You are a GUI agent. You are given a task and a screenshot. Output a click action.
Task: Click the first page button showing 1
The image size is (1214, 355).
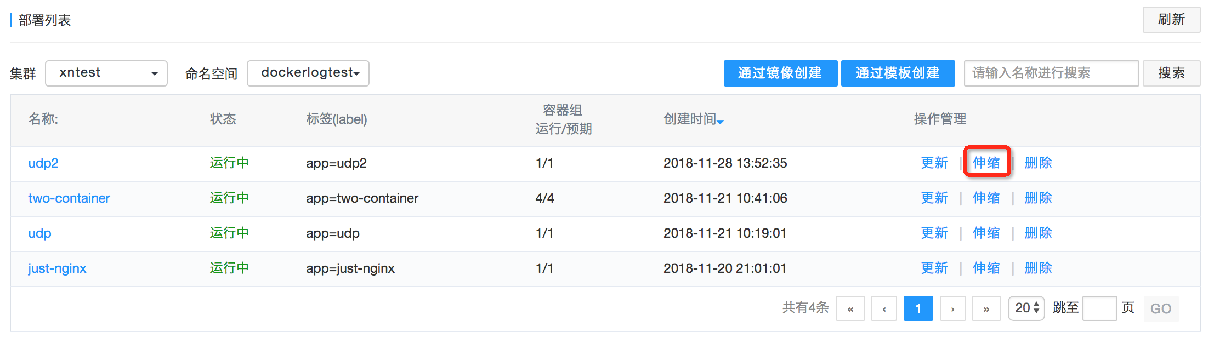click(x=918, y=308)
